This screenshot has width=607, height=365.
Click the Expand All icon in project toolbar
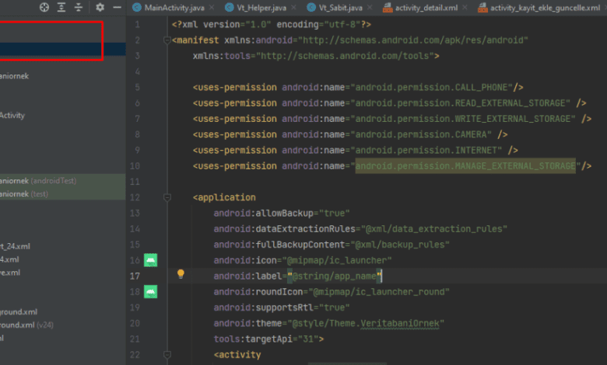tap(61, 7)
